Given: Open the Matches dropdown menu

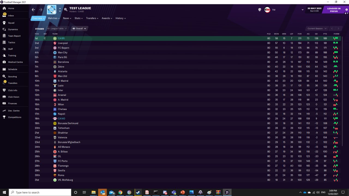Looking at the screenshot, I should [54, 18].
